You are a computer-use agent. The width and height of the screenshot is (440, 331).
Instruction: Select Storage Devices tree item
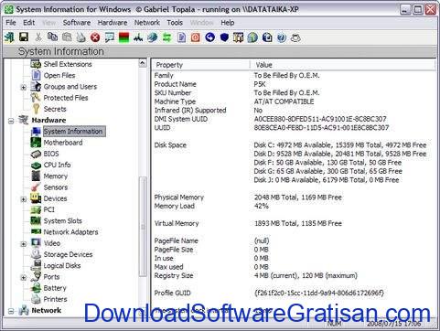[x=68, y=254]
